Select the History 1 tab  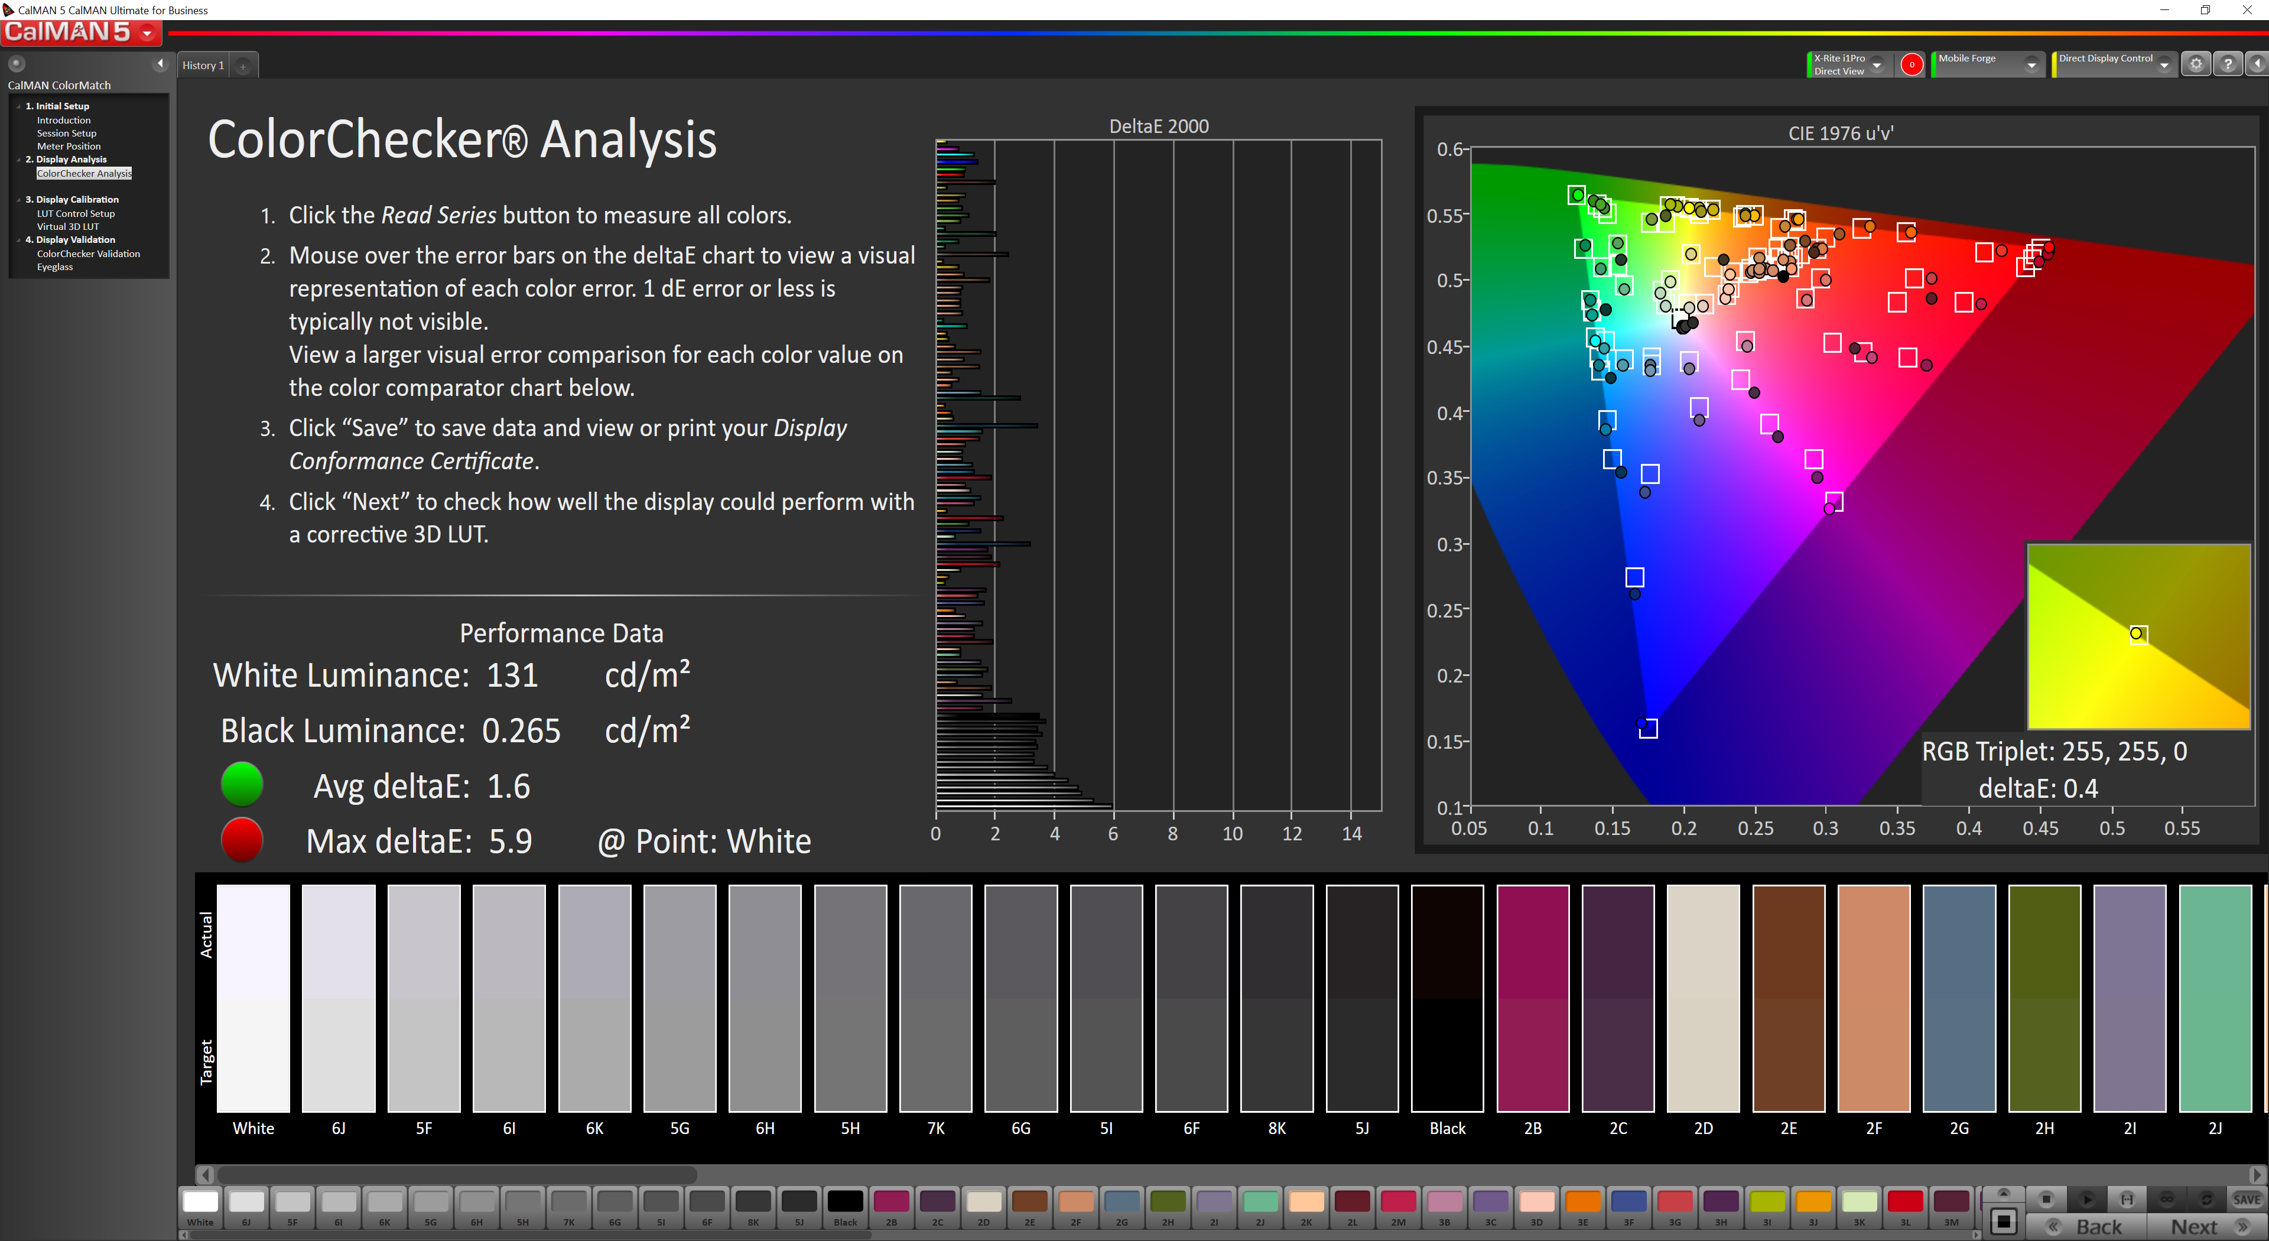coord(203,65)
